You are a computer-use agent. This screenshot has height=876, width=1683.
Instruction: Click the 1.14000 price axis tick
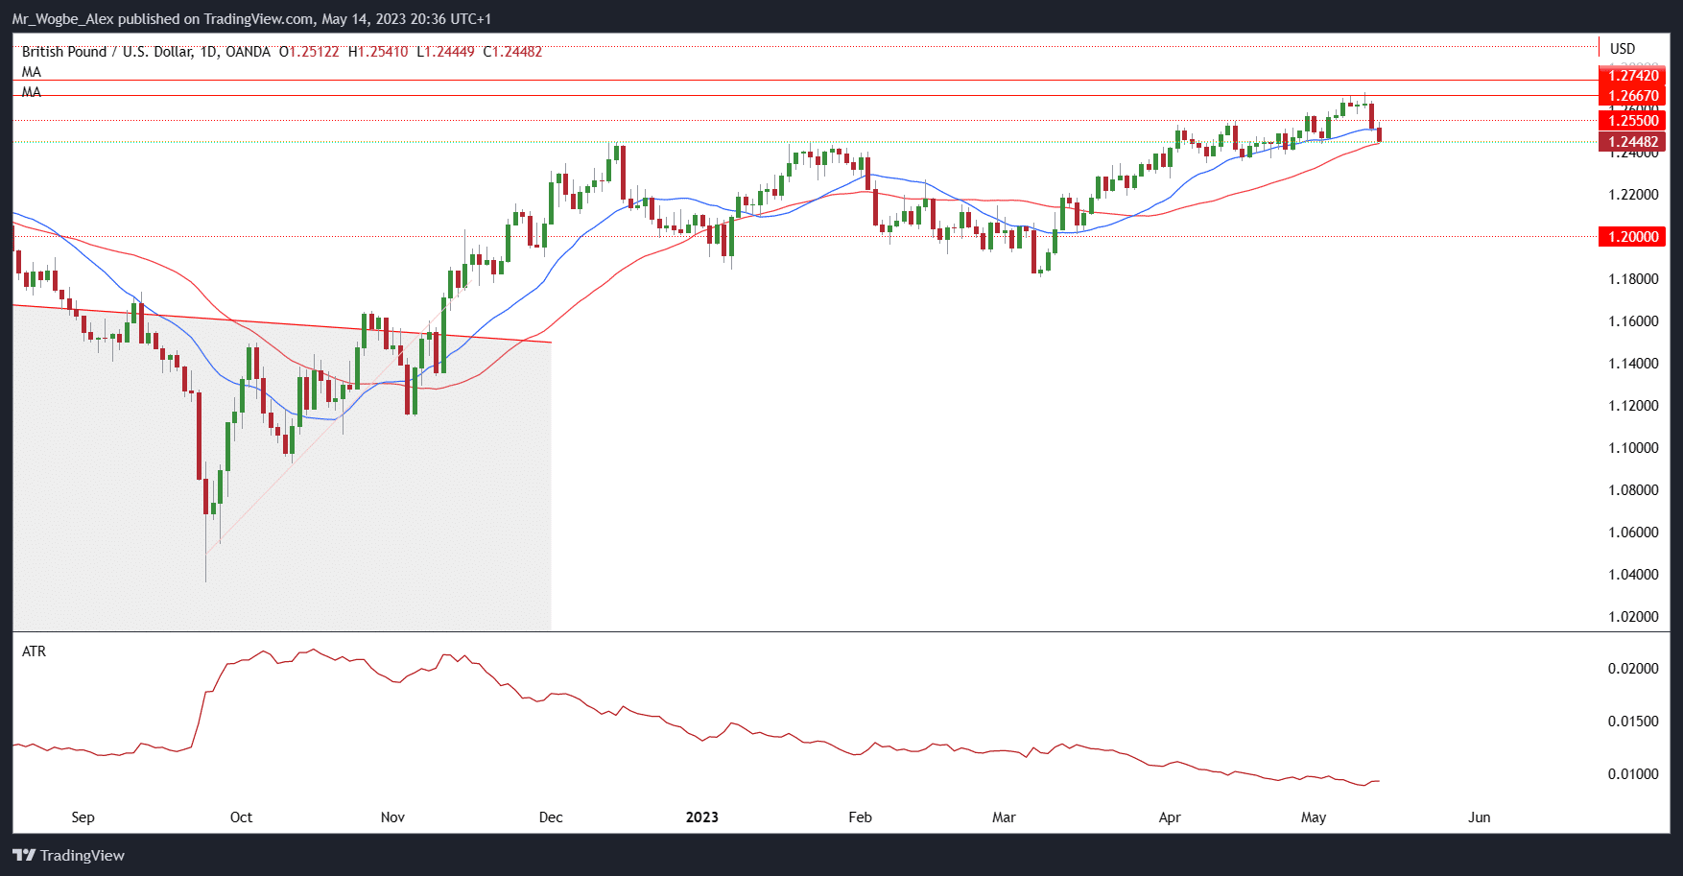tap(1633, 364)
